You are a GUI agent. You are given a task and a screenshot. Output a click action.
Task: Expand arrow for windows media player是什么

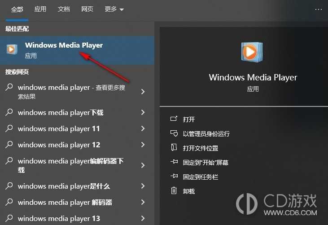tap(143, 186)
